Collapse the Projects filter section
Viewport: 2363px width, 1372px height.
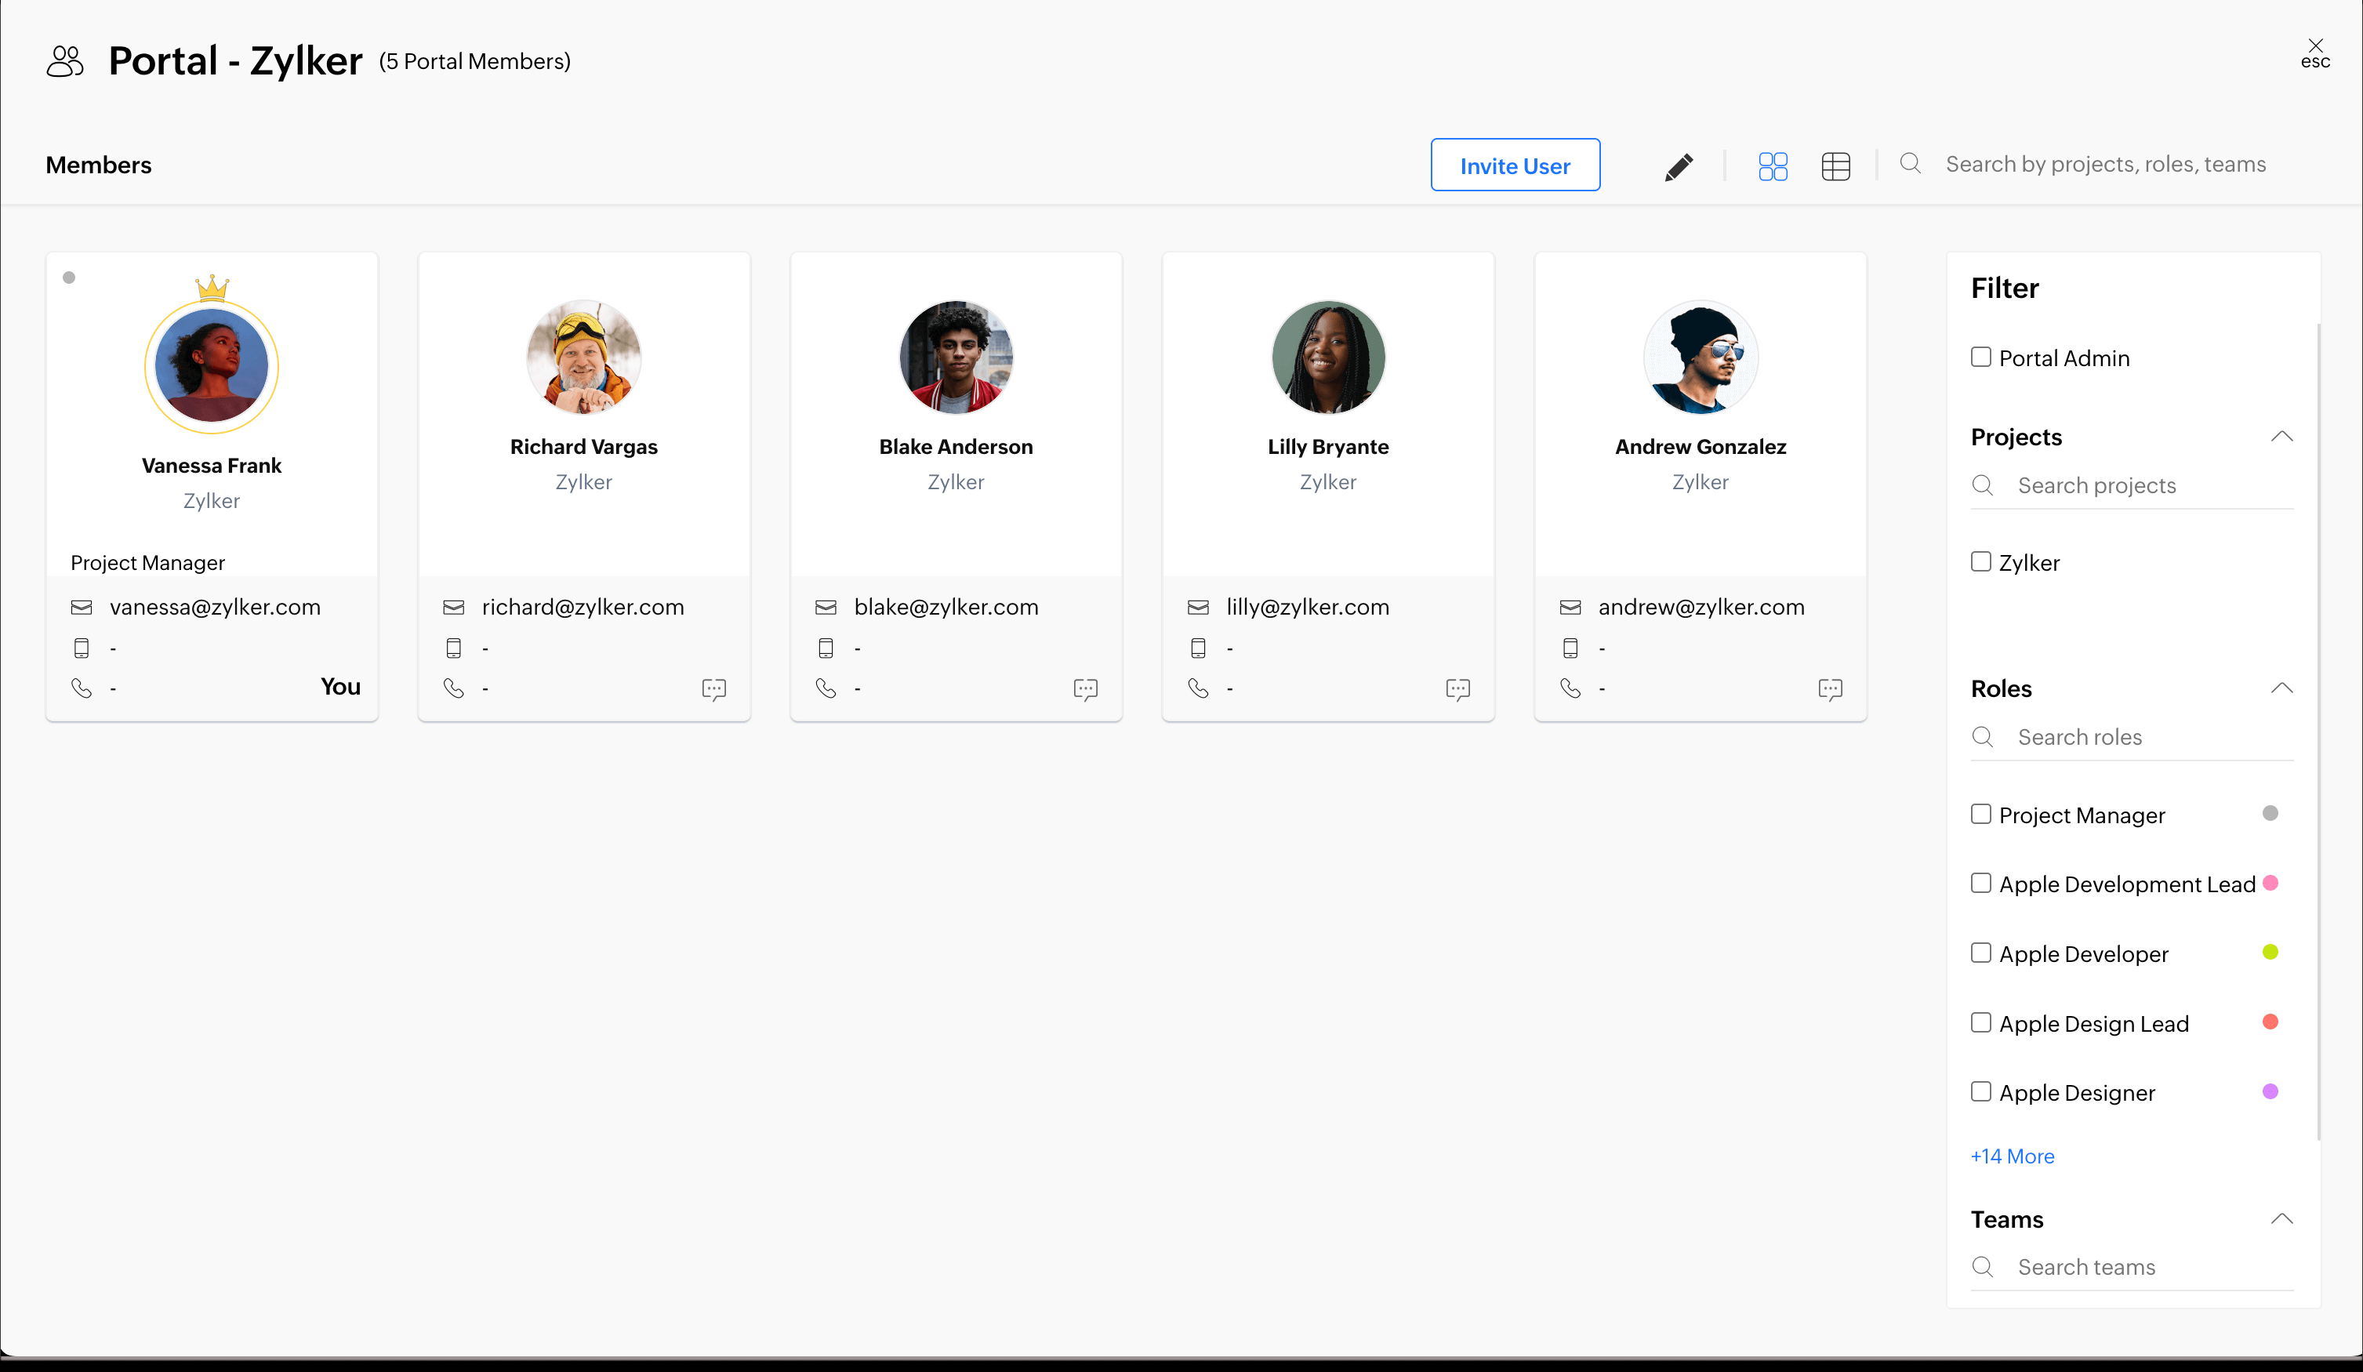(x=2281, y=437)
